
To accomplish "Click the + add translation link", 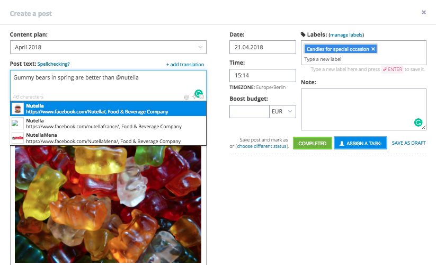I will pos(185,65).
